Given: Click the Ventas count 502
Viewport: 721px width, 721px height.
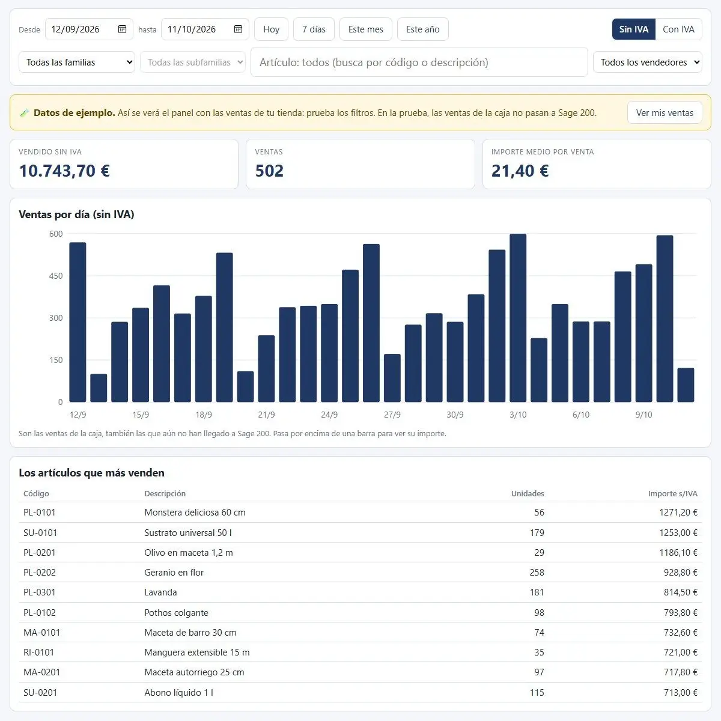Looking at the screenshot, I should point(269,171).
